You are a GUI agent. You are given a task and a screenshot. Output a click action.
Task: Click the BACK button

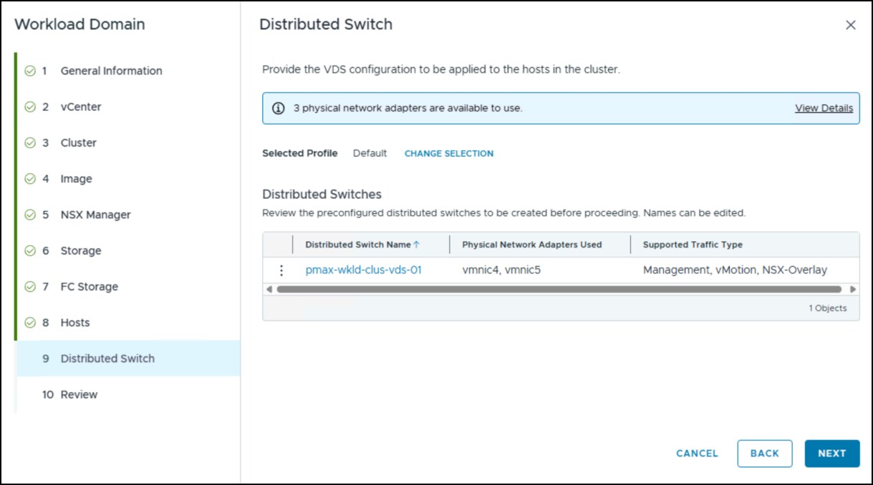coord(765,454)
